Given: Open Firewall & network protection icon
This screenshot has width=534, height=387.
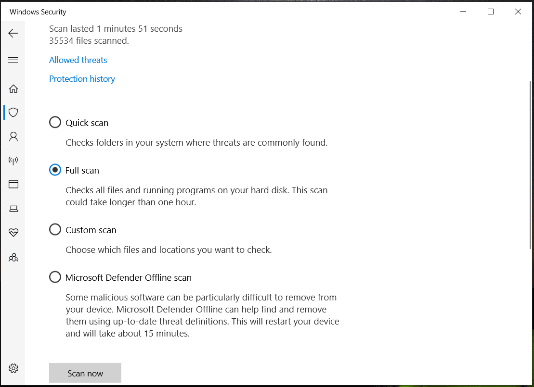Looking at the screenshot, I should [13, 161].
